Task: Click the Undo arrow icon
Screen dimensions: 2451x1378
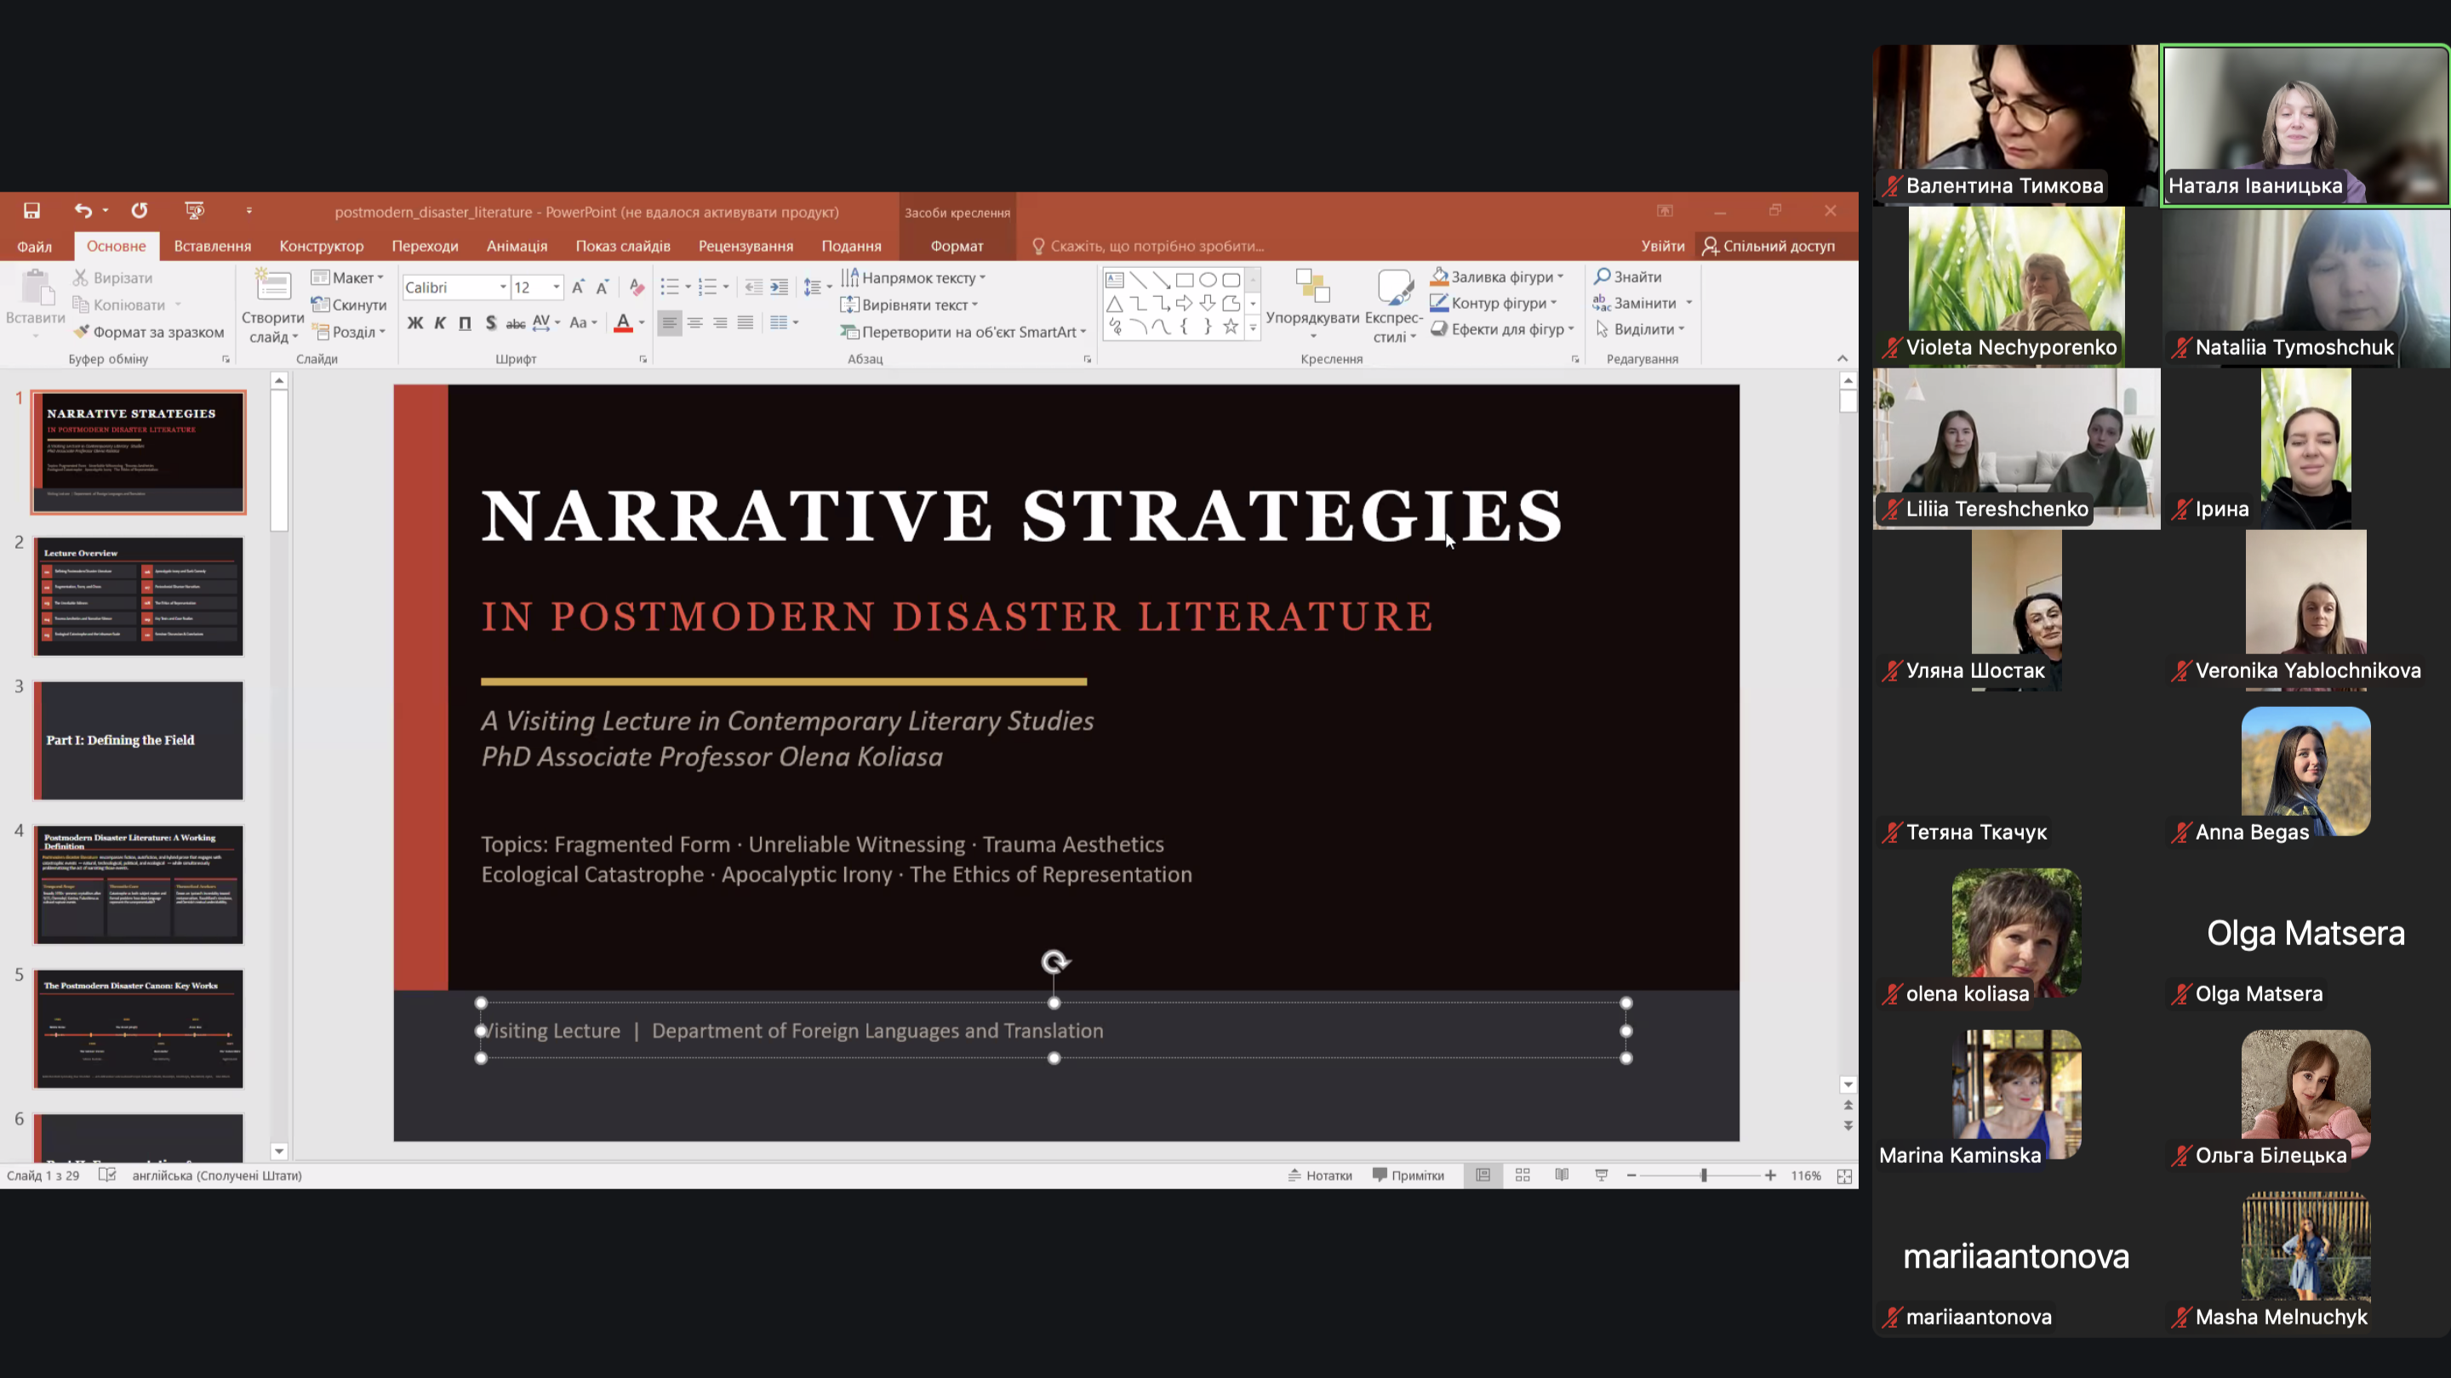Action: [83, 210]
